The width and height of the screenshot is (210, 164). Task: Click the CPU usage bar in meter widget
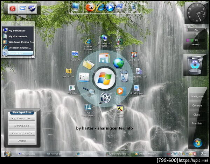(x=195, y=30)
